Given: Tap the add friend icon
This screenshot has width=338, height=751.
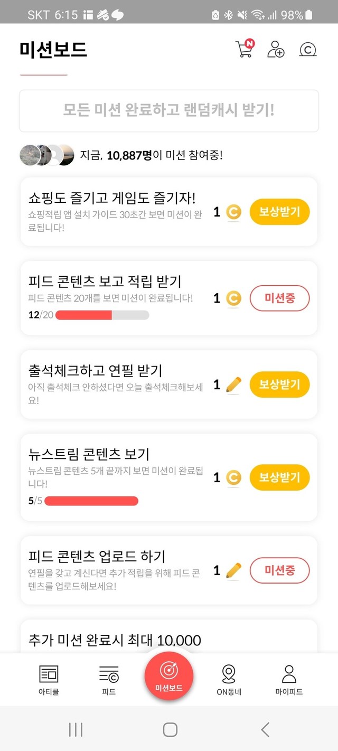Looking at the screenshot, I should (x=276, y=49).
